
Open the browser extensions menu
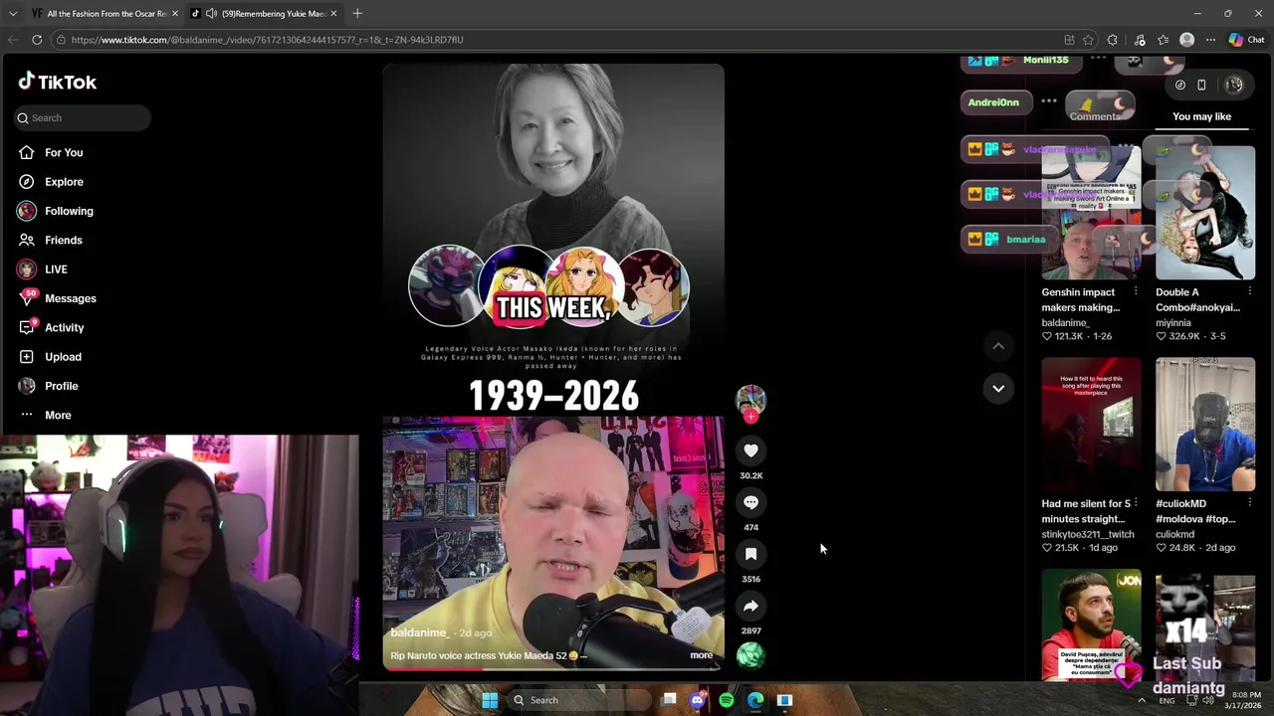coord(1113,40)
